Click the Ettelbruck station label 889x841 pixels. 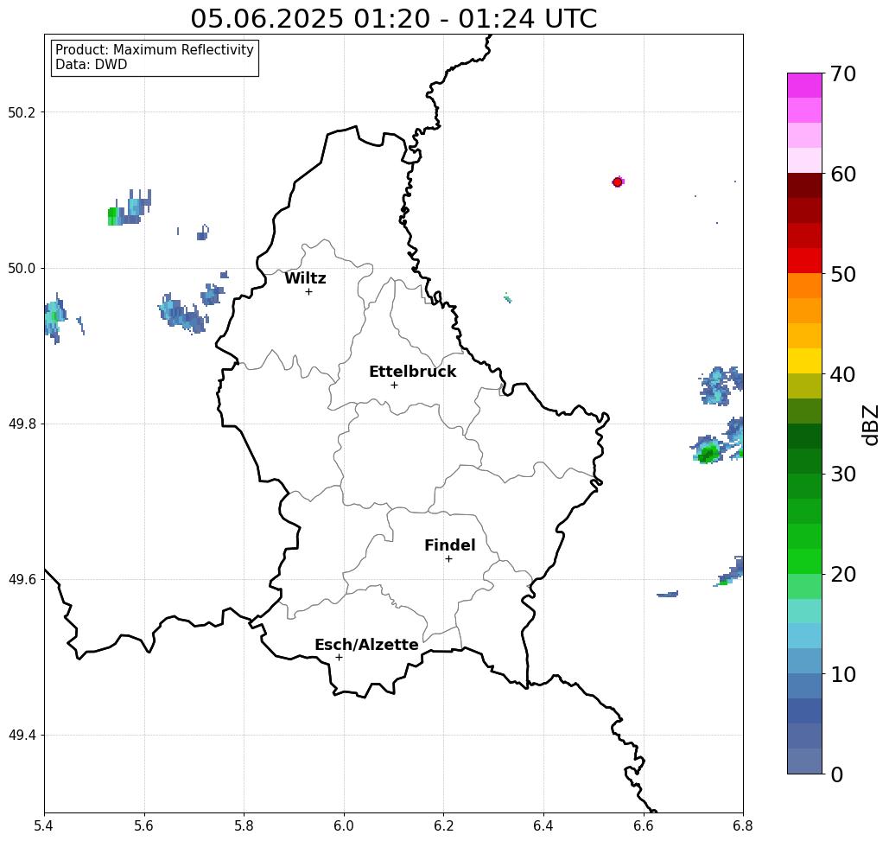coord(412,372)
